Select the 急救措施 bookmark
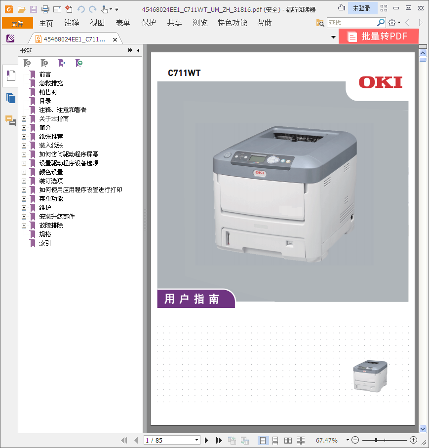 51,83
